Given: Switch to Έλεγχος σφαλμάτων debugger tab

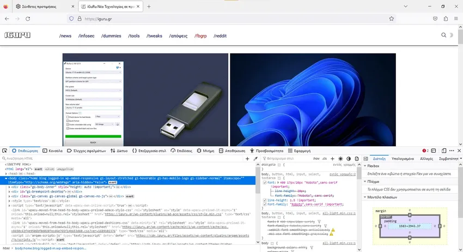Looking at the screenshot, I should [86, 151].
